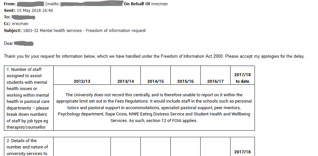Click the 2016/17 column header
This screenshot has width=318, height=156.
[x=215, y=81]
